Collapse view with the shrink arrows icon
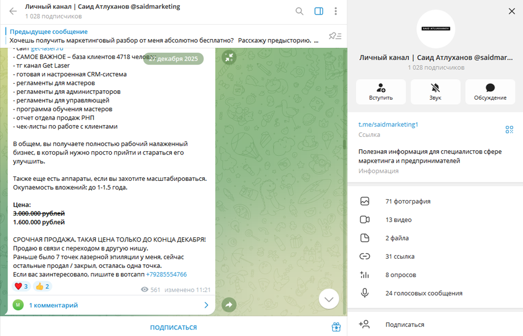Screen dimensions: 523x336 tap(229, 57)
